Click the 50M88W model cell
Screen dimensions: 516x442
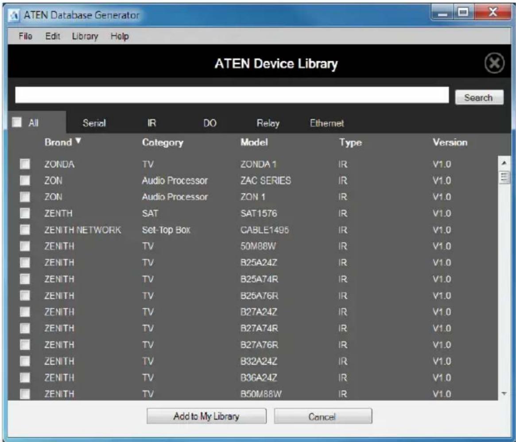258,246
